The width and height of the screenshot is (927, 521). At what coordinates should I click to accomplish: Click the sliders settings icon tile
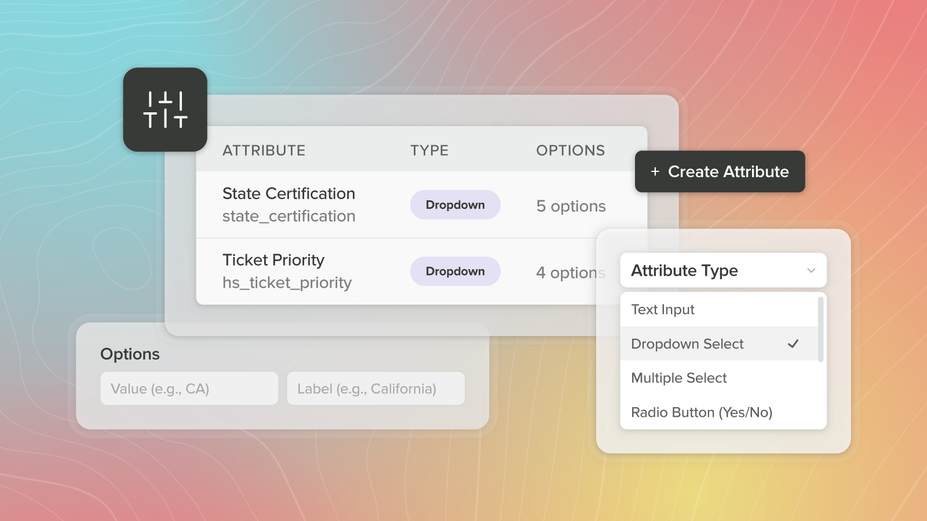165,109
